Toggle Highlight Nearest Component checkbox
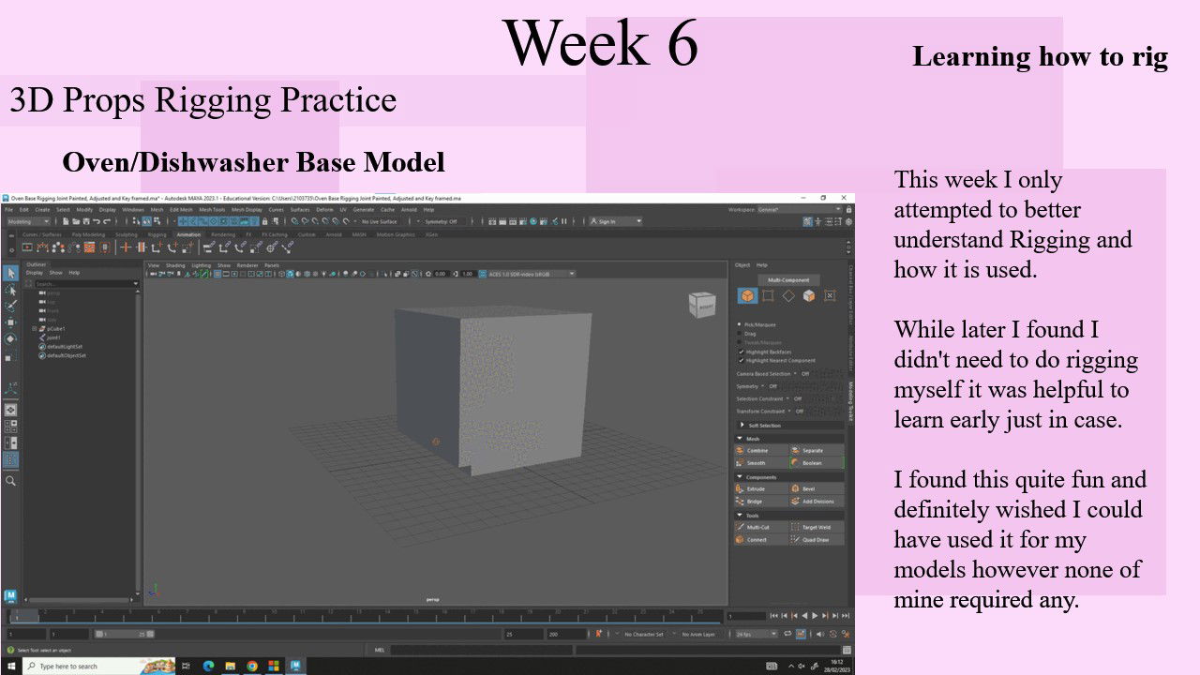1200x675 pixels. tap(741, 360)
